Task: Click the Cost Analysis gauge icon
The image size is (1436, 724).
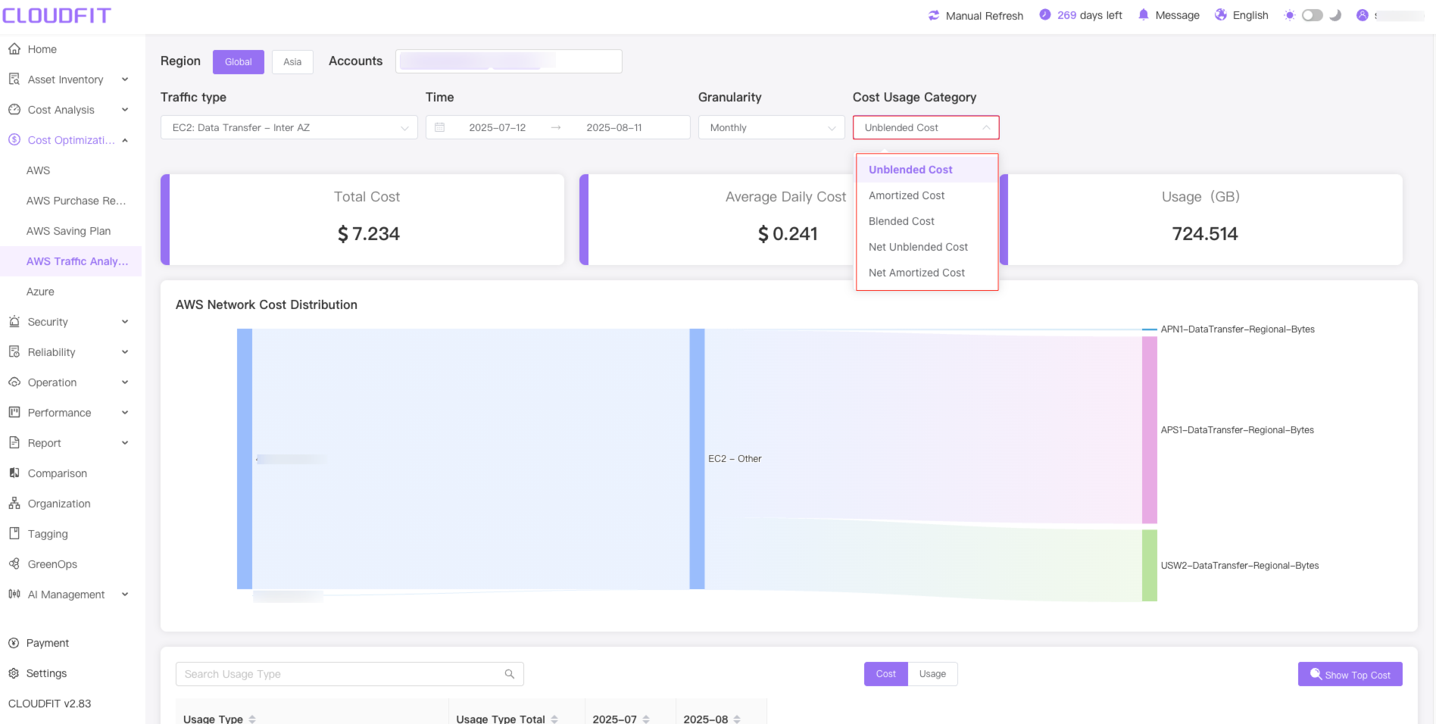Action: tap(14, 110)
